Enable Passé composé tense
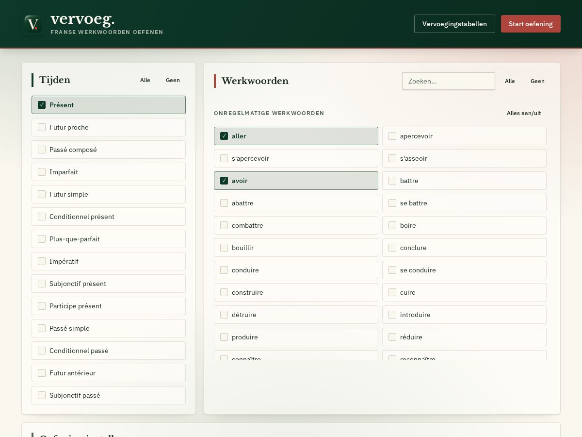This screenshot has width=582, height=437. (x=109, y=150)
